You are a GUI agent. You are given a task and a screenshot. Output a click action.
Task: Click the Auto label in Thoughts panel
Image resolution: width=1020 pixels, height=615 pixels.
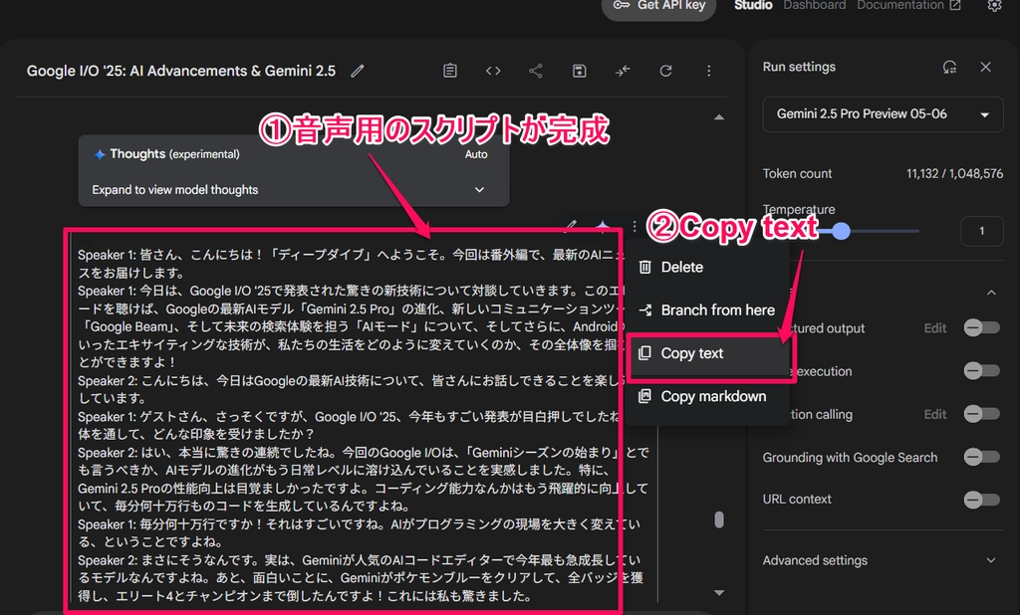476,154
